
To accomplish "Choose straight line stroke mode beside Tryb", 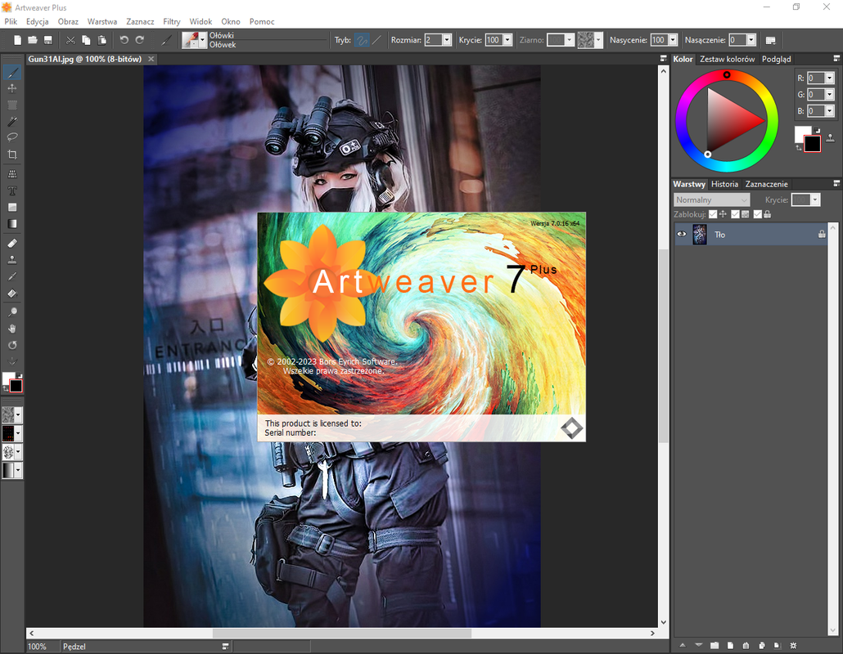I will tap(376, 40).
